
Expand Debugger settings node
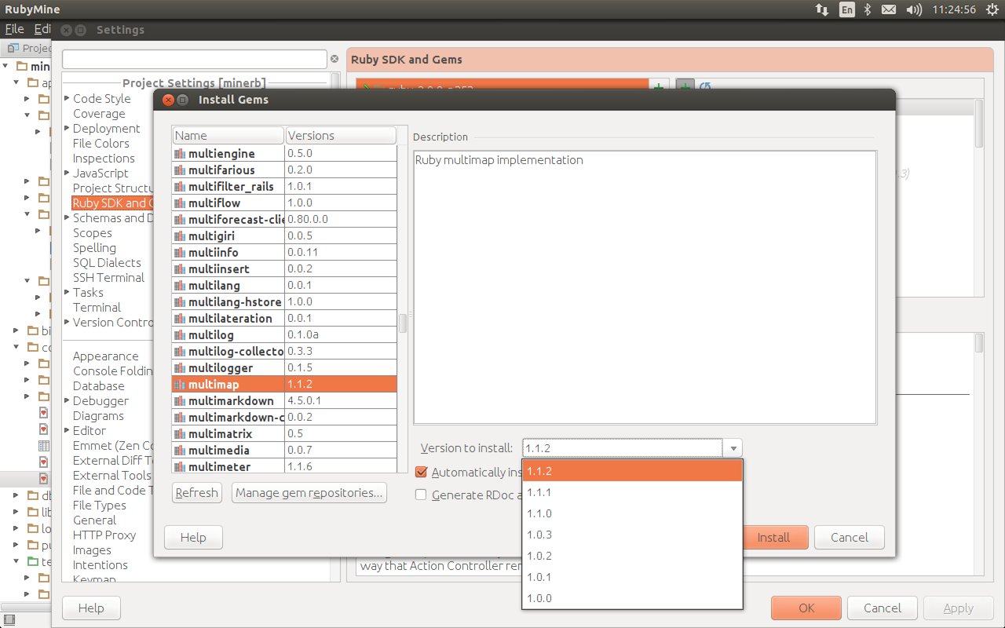pyautogui.click(x=67, y=401)
